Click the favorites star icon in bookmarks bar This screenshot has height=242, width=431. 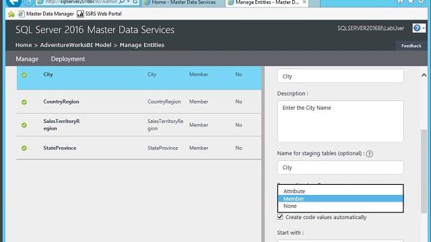pyautogui.click(x=11, y=13)
